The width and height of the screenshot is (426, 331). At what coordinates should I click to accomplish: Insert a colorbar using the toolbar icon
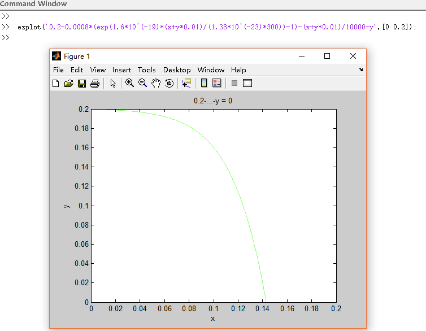[204, 84]
